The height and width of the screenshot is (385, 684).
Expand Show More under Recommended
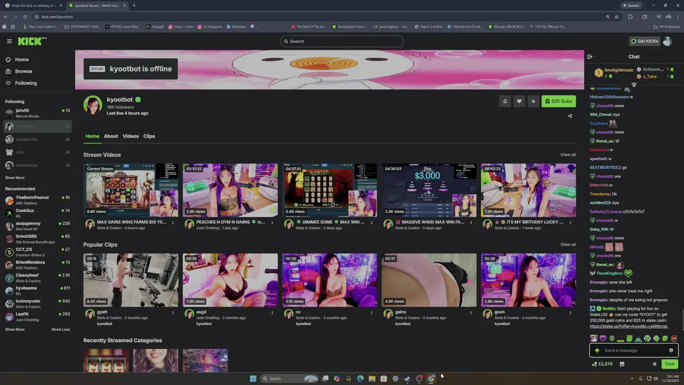[x=15, y=329]
